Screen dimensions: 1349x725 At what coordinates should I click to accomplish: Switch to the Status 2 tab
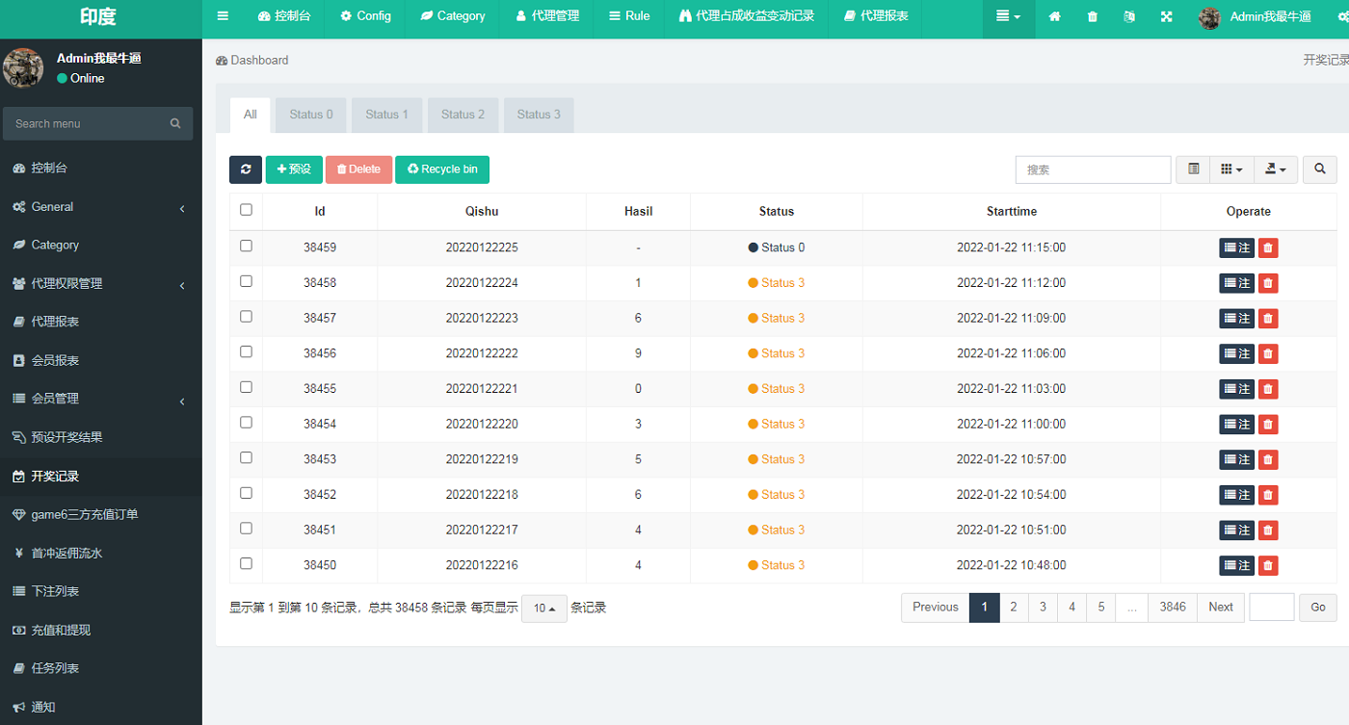(463, 115)
